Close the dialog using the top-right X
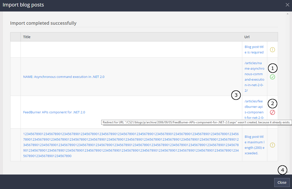The height and width of the screenshot is (189, 292). (x=287, y=5)
